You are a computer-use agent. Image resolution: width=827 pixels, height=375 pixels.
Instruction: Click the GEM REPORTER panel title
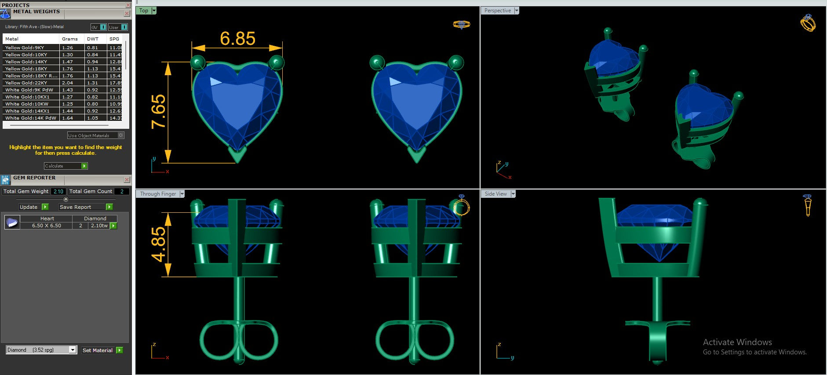[34, 178]
